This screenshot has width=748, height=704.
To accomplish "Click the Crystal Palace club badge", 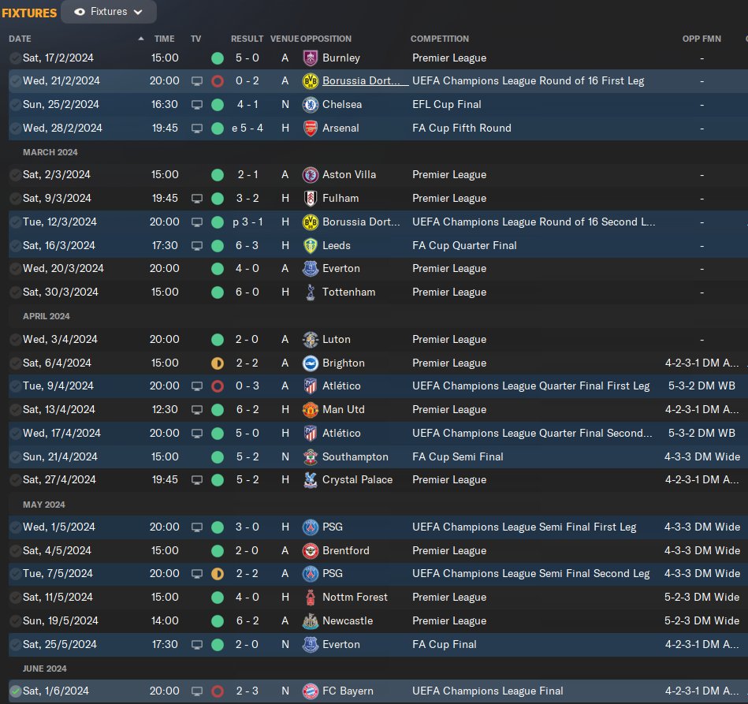I will tap(311, 479).
